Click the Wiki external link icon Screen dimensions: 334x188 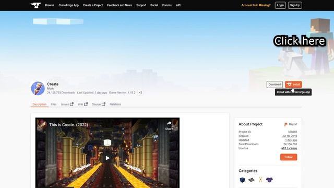(x=86, y=104)
